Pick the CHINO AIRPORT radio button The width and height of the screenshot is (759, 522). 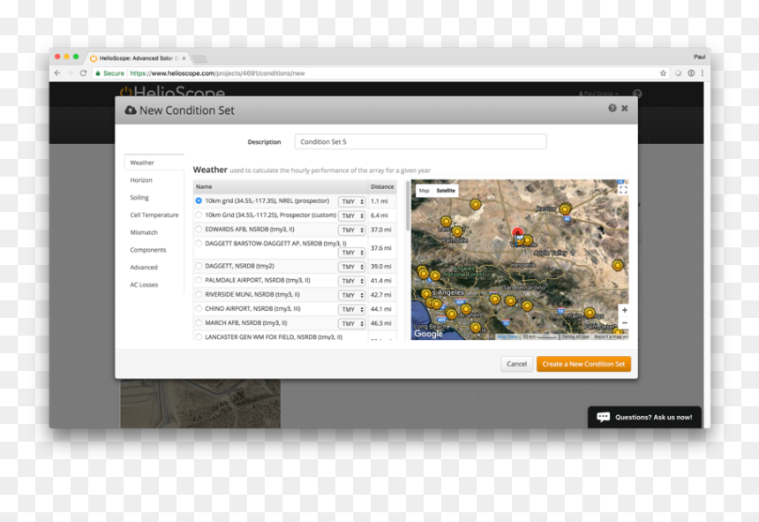coord(199,308)
